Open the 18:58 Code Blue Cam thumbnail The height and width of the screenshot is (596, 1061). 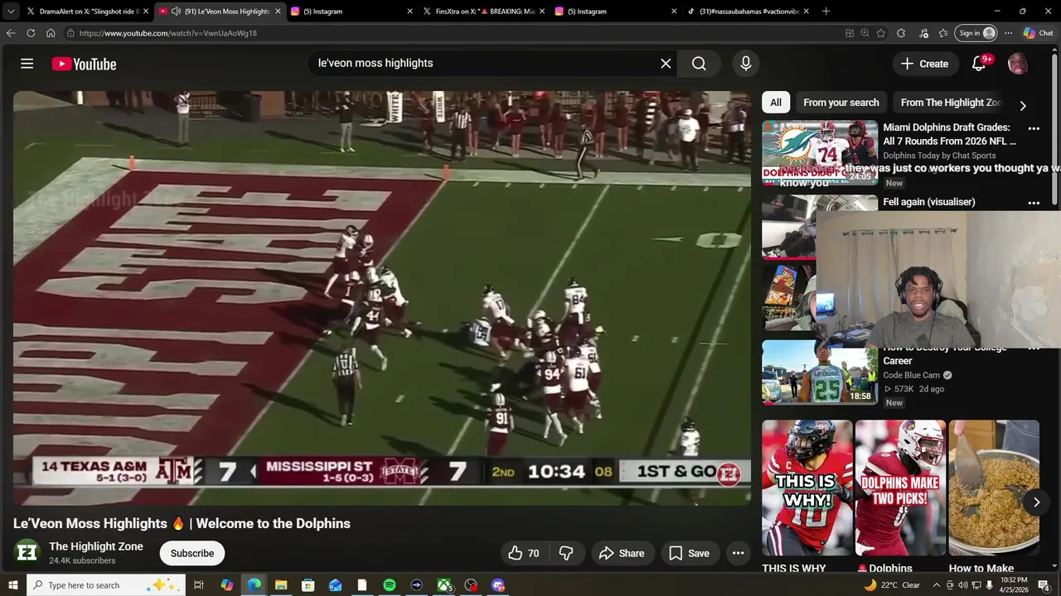click(820, 372)
